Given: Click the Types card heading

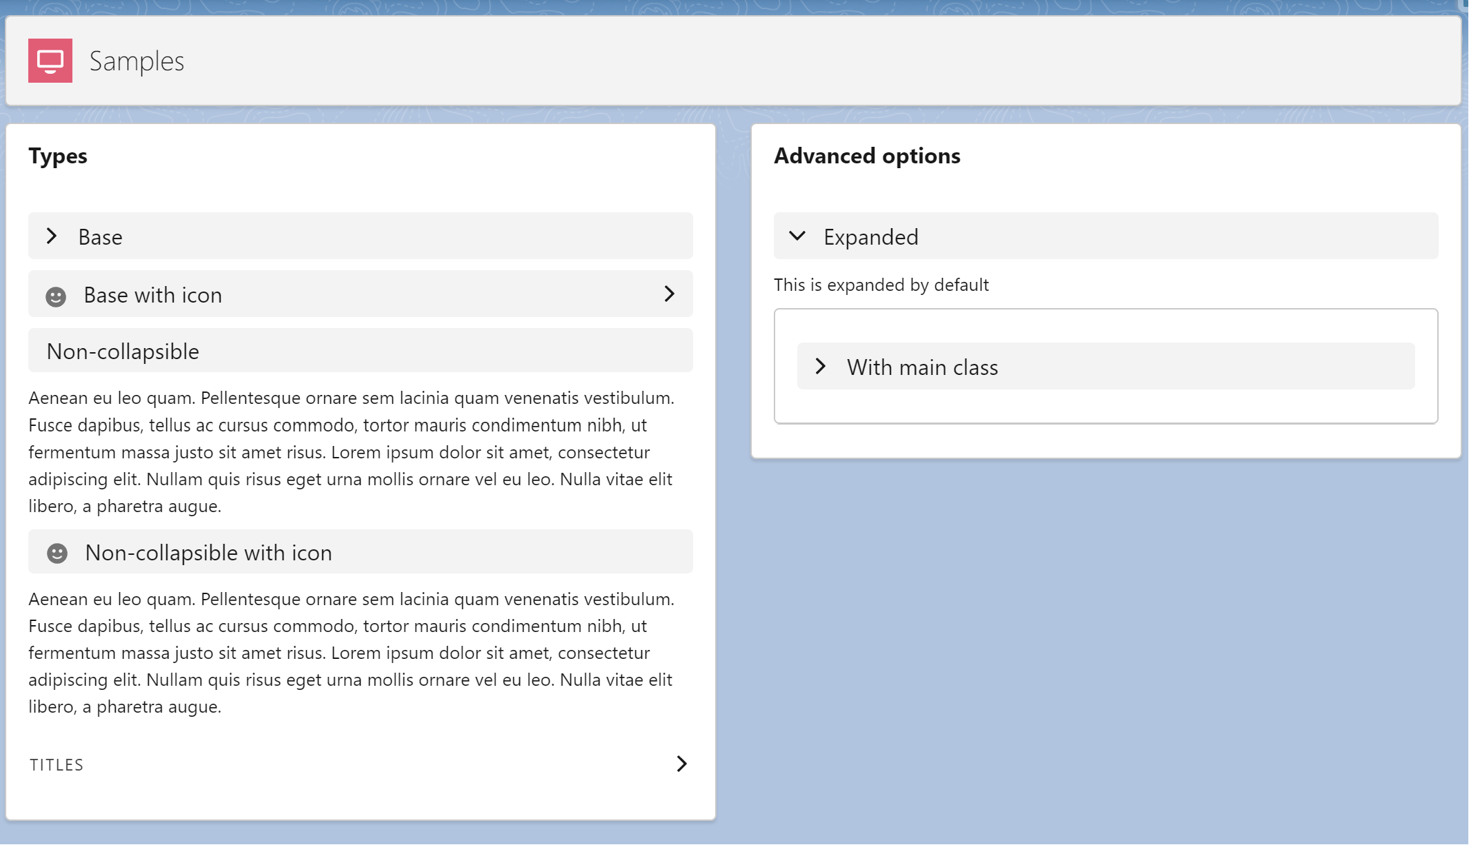Looking at the screenshot, I should 58,156.
